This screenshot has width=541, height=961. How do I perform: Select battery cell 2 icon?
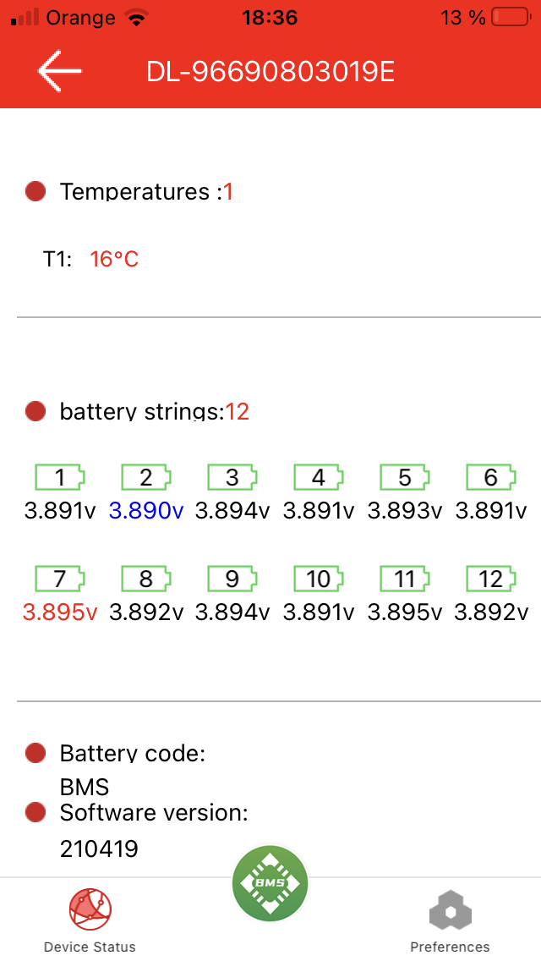[x=146, y=478]
